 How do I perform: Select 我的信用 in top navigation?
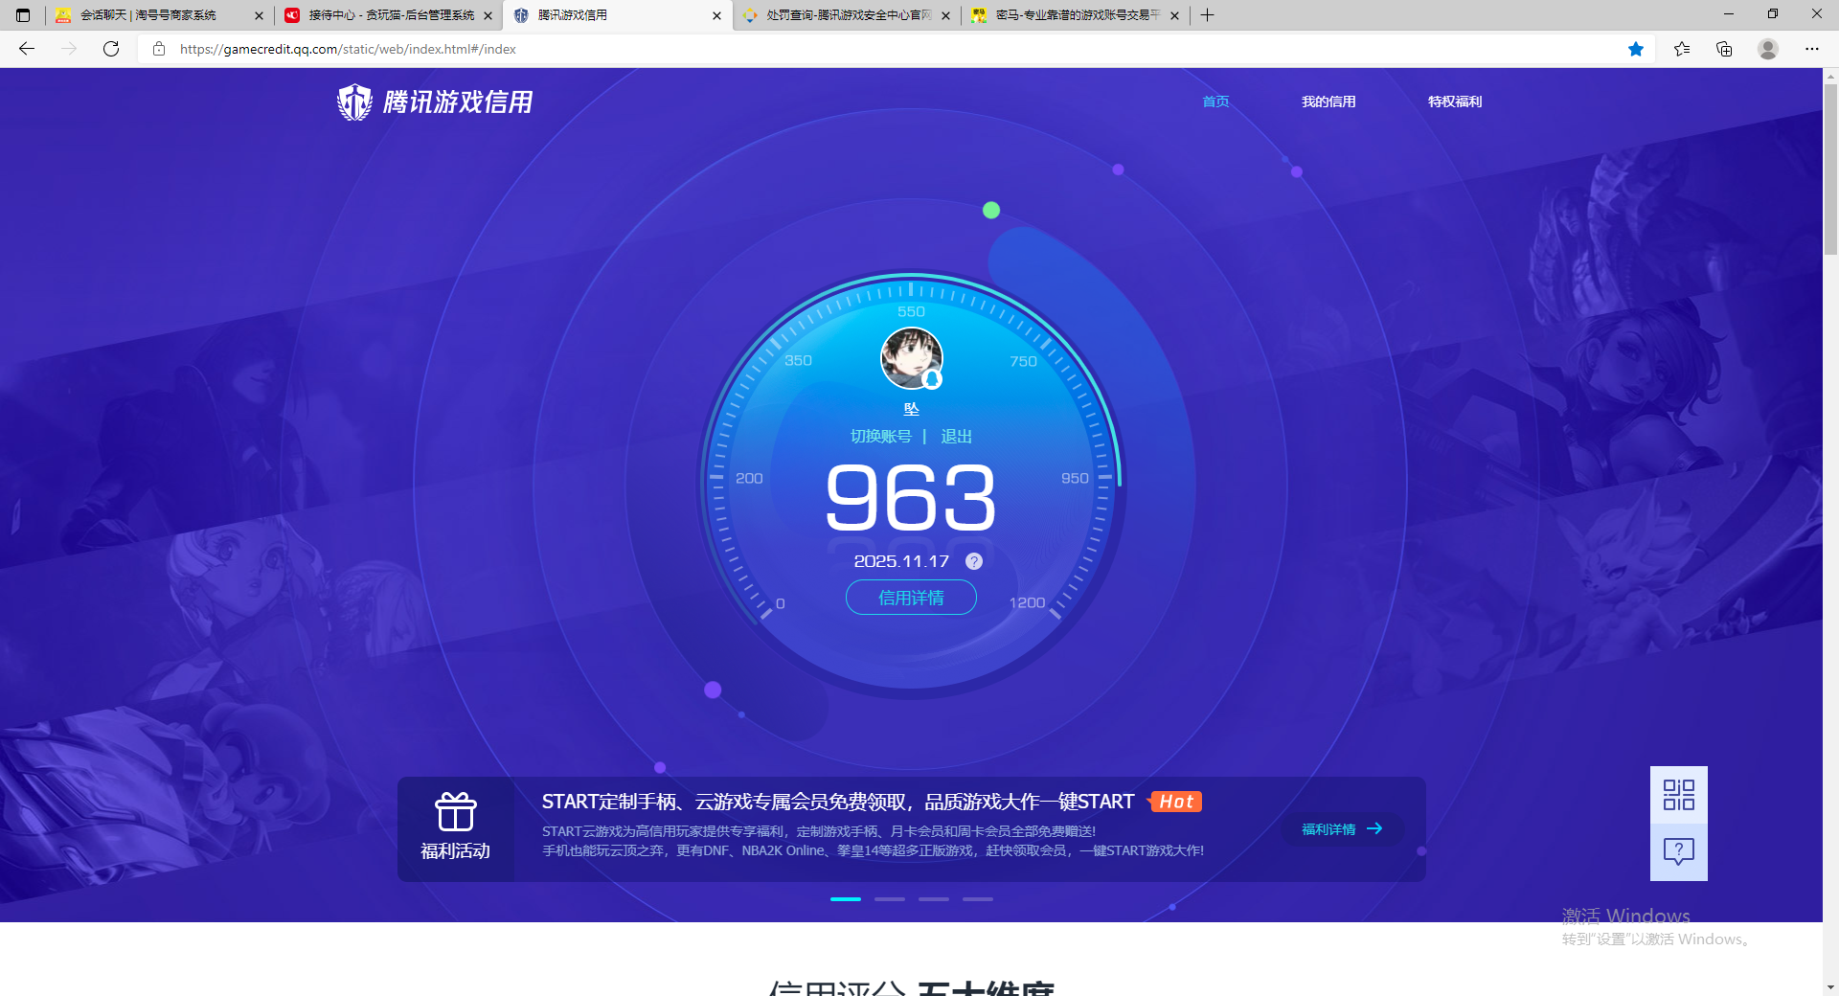1328,102
